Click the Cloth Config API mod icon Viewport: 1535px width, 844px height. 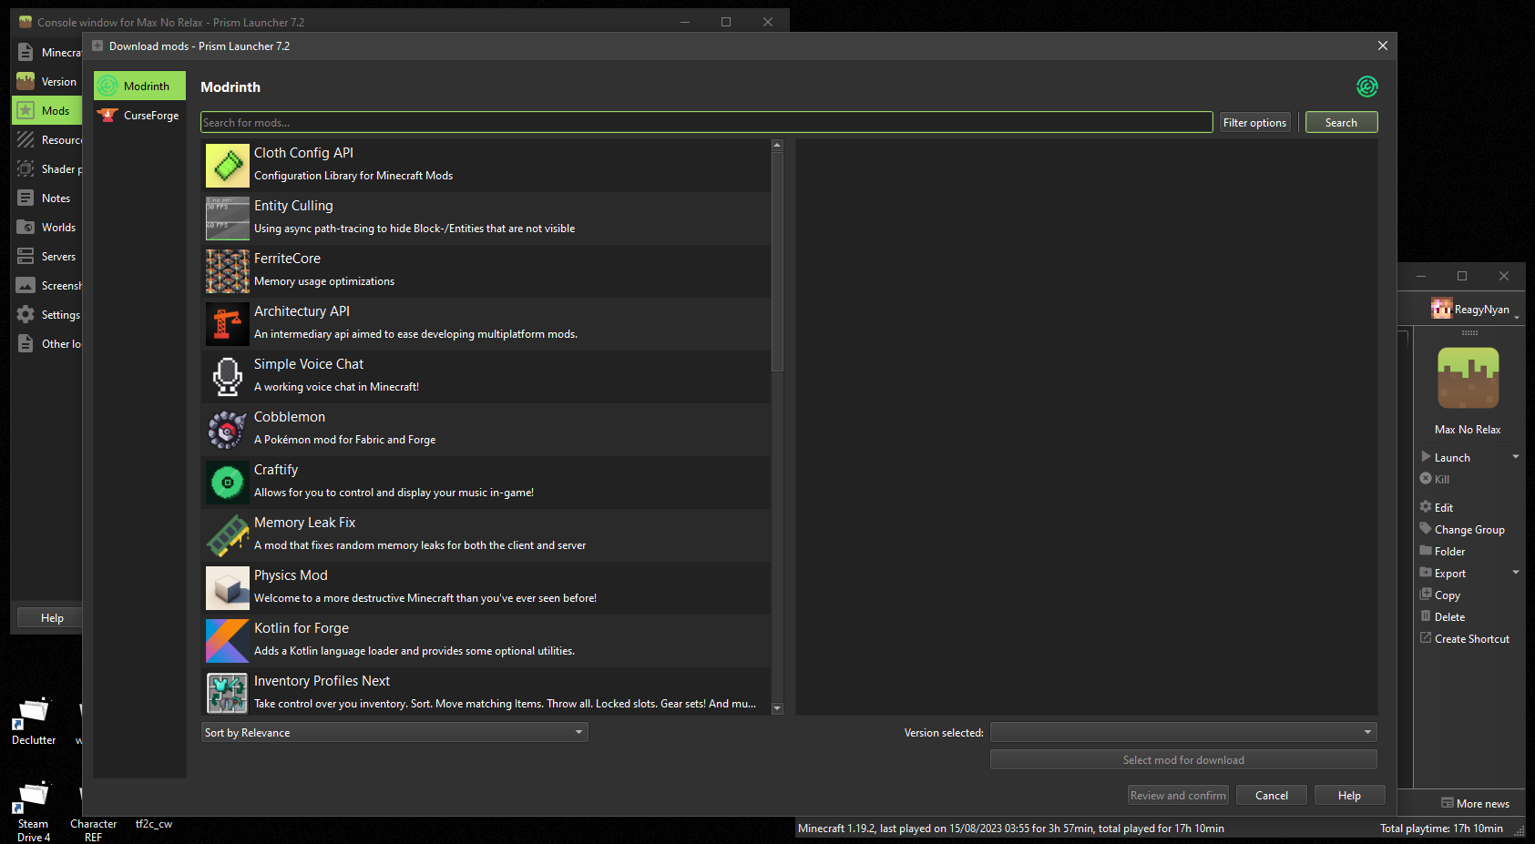(x=228, y=166)
